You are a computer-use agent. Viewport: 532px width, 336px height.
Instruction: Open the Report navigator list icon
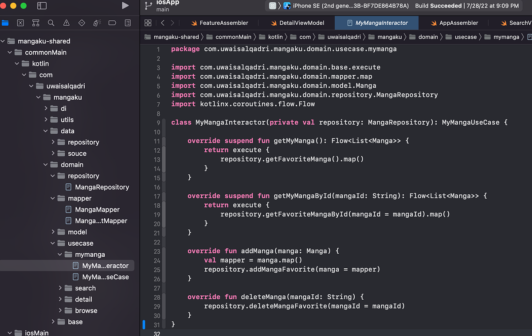click(127, 22)
